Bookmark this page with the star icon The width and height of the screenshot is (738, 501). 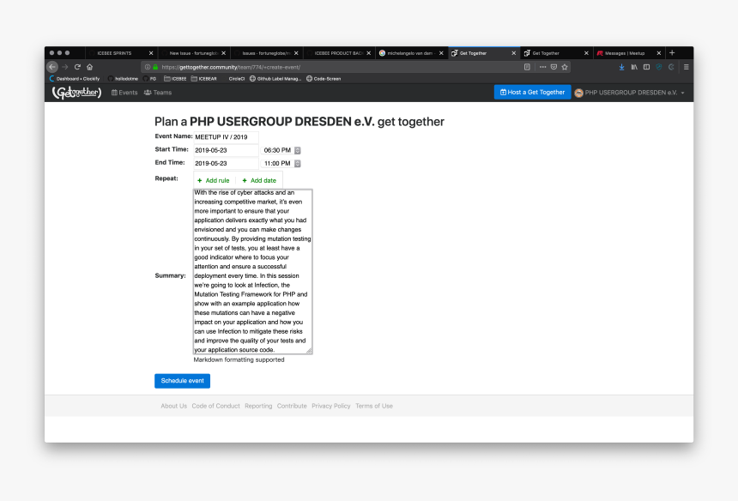click(x=565, y=67)
